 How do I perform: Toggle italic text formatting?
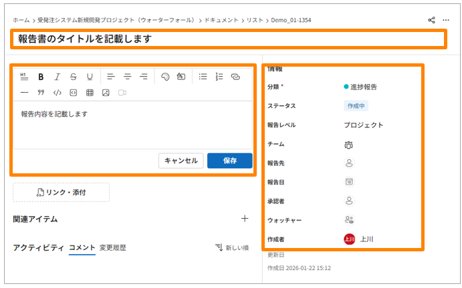(57, 77)
